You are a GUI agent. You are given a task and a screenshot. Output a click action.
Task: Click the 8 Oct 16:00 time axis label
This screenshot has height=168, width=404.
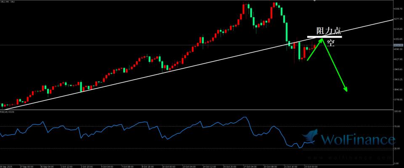(148, 166)
